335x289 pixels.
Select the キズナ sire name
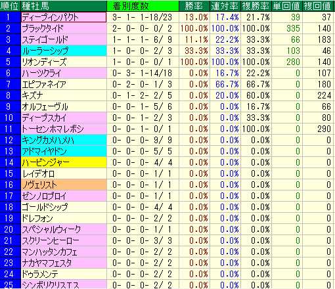[x=64, y=95]
